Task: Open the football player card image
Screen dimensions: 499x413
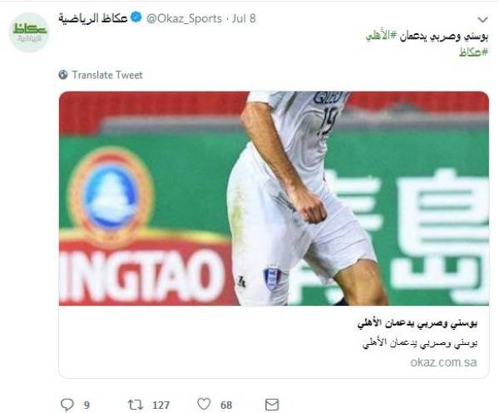Action: click(274, 199)
